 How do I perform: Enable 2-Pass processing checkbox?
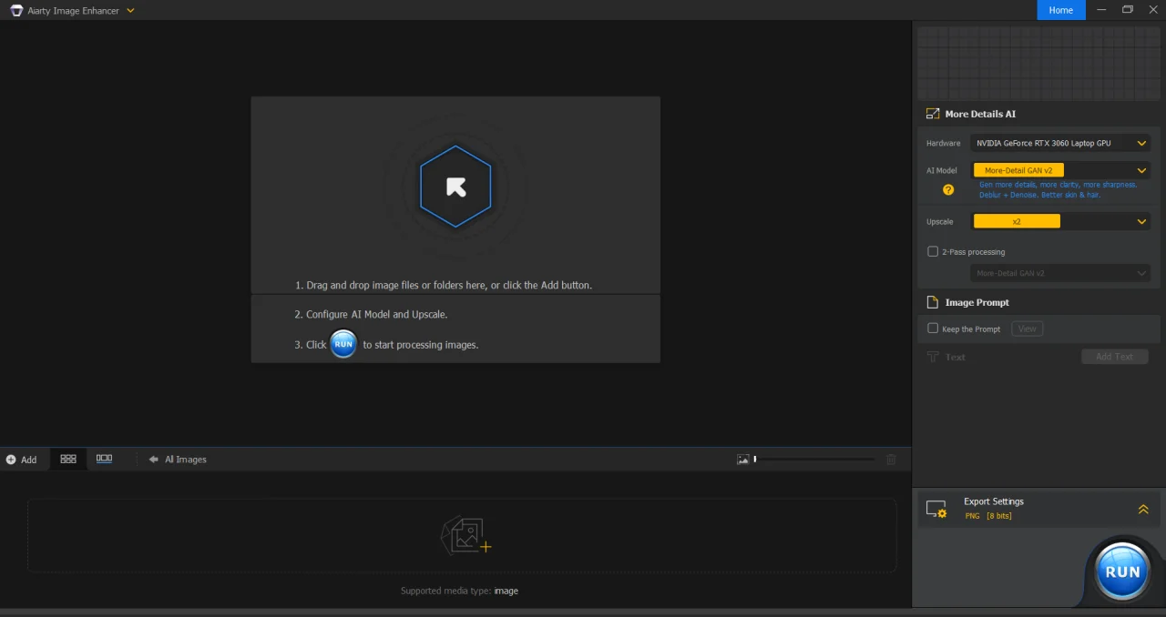(x=933, y=252)
